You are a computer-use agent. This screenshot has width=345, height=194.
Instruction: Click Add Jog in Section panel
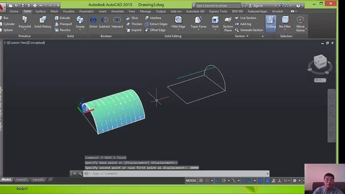point(243,24)
